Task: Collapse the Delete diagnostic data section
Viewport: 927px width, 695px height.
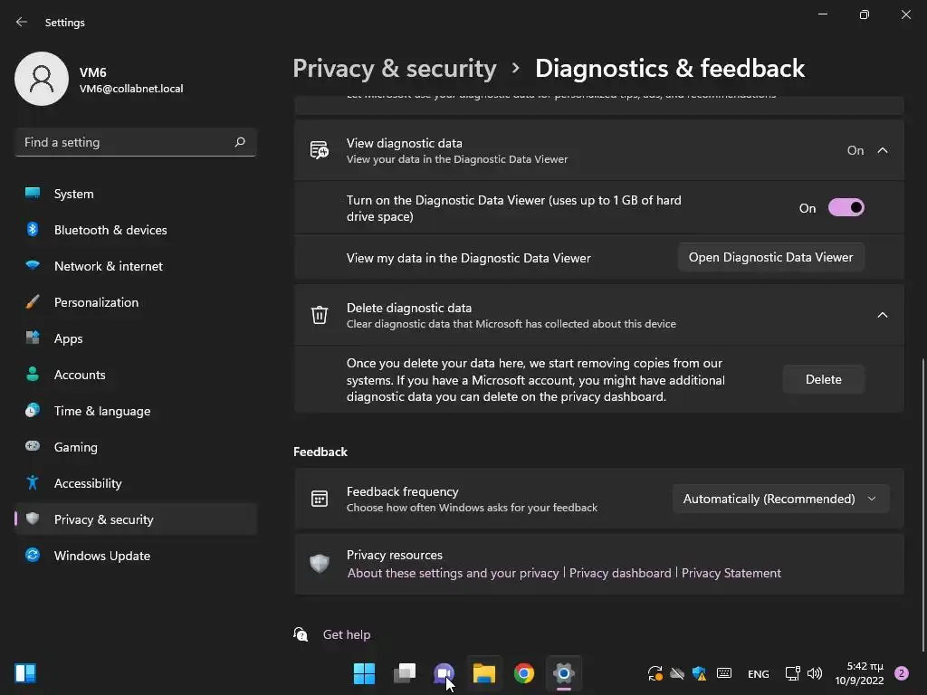Action: point(882,315)
